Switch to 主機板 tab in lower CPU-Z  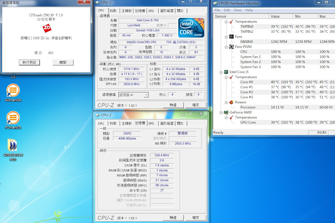pos(127,123)
